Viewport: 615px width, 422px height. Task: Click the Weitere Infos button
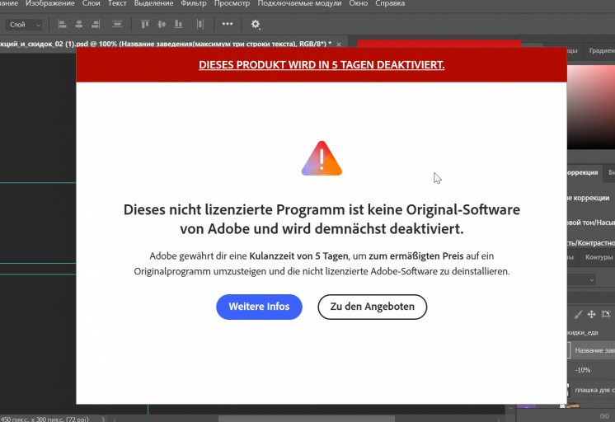click(x=259, y=307)
